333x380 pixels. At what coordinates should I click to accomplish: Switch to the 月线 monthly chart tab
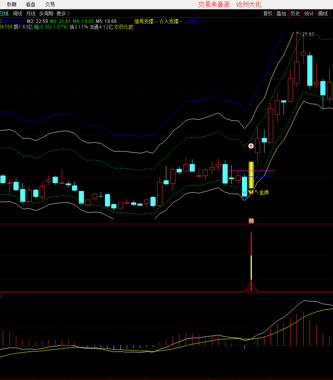pos(30,13)
